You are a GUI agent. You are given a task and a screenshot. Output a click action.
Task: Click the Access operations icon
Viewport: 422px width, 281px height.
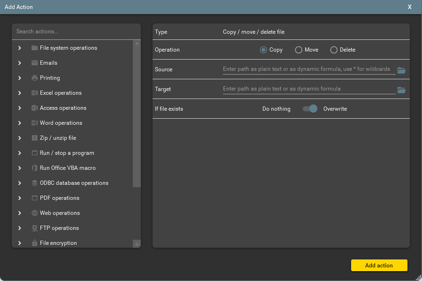click(34, 108)
